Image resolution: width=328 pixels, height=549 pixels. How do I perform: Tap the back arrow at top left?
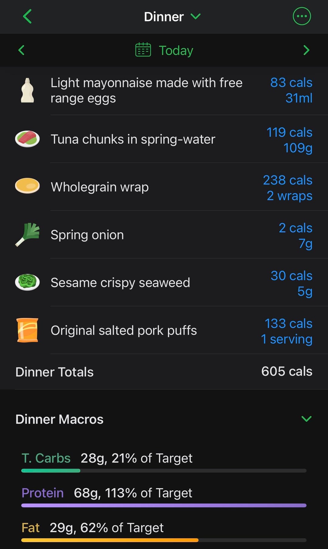27,16
